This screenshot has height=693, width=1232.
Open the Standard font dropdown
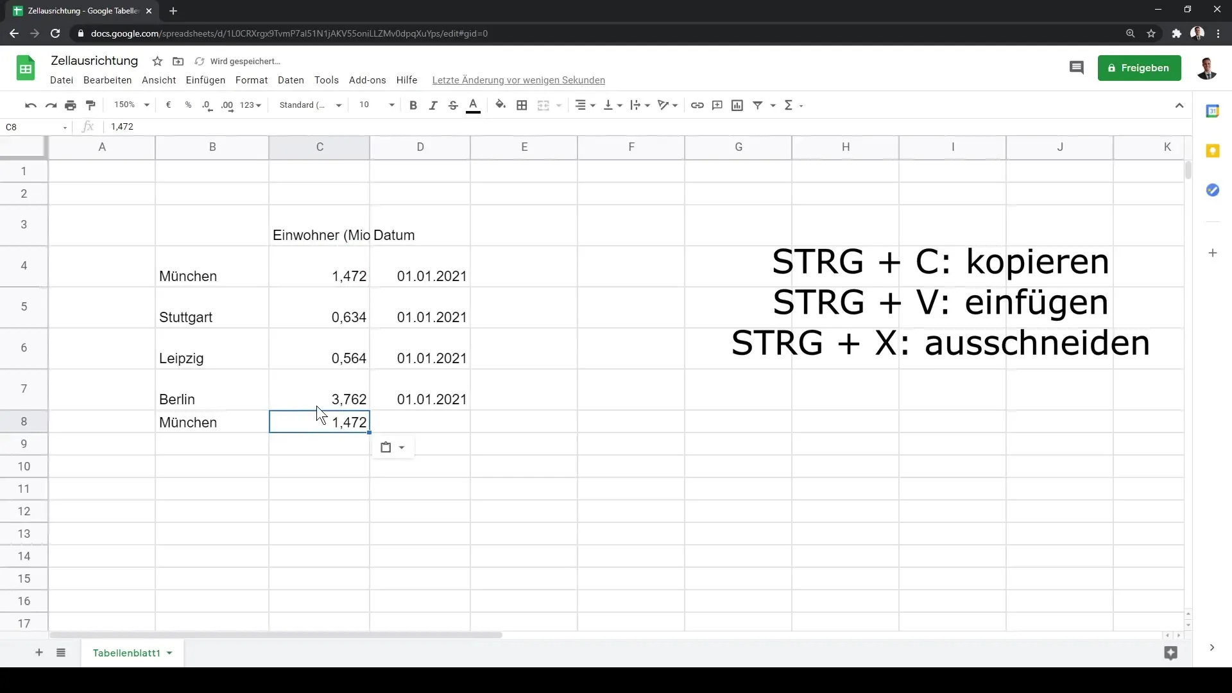click(x=311, y=105)
